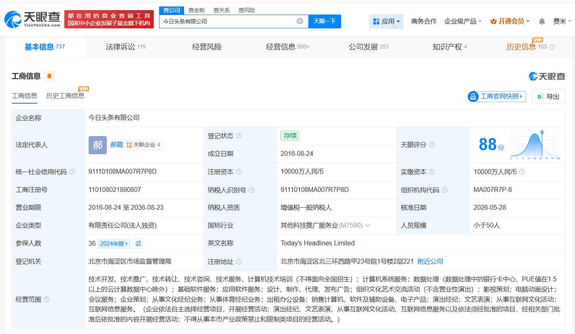The image size is (575, 334).
Task: Expand the 开通会员 dropdown
Action: pos(510,21)
